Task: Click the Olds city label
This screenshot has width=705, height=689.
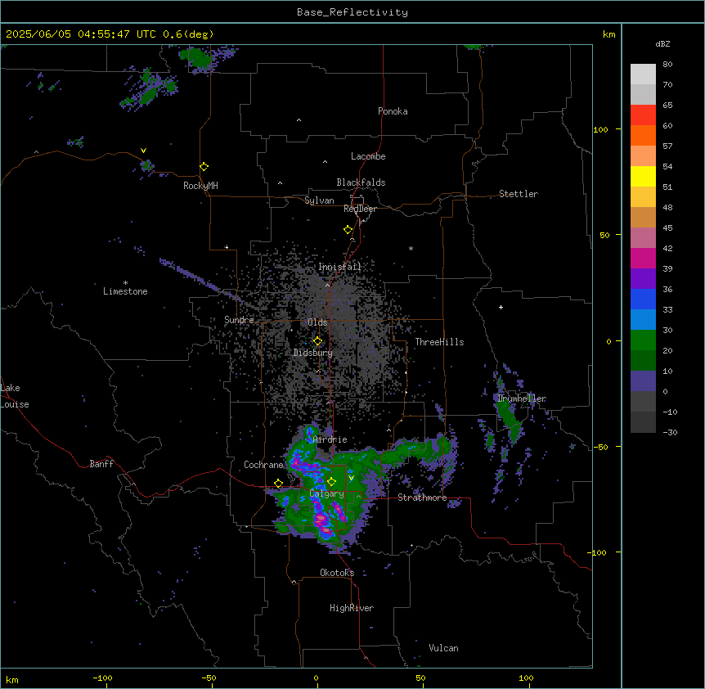Action: tap(317, 322)
